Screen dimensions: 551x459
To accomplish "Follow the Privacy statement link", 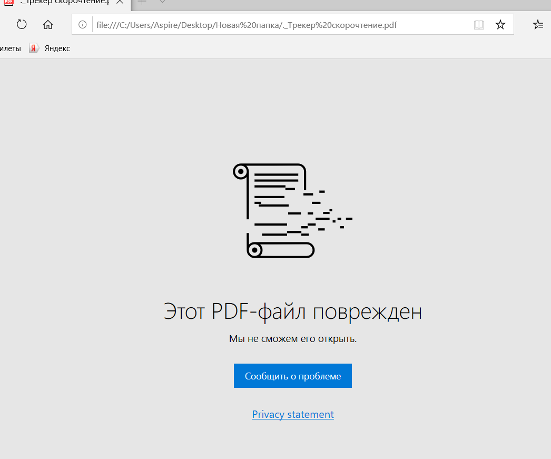I will coord(293,414).
